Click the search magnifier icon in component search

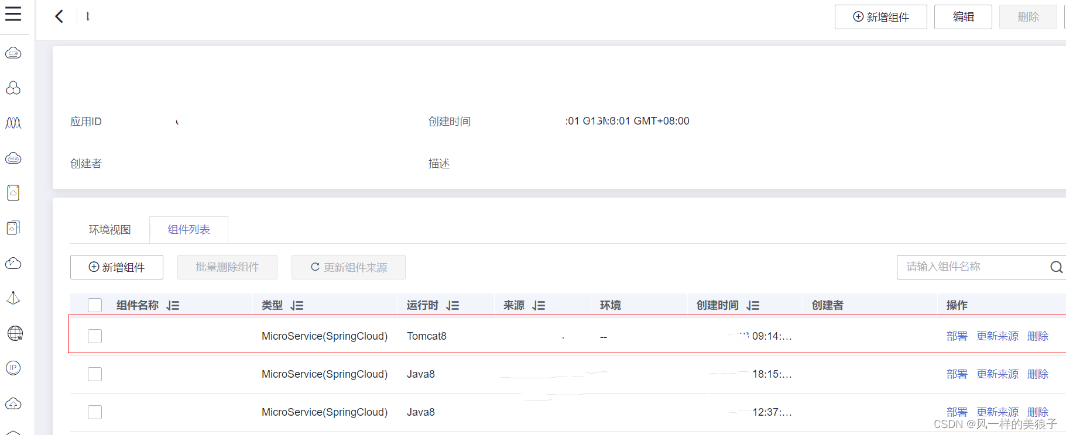click(x=1056, y=267)
